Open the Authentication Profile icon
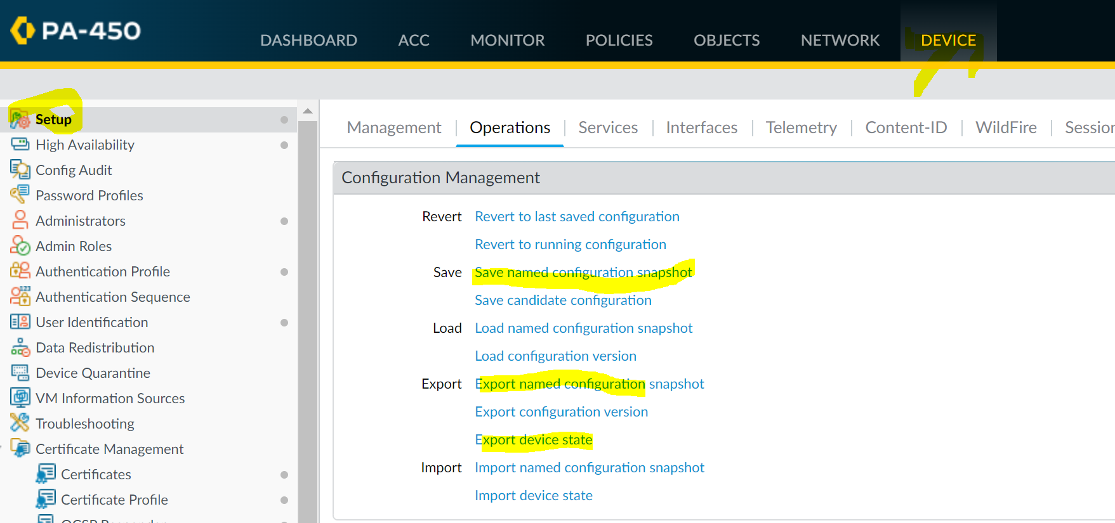1115x523 pixels. [x=20, y=271]
